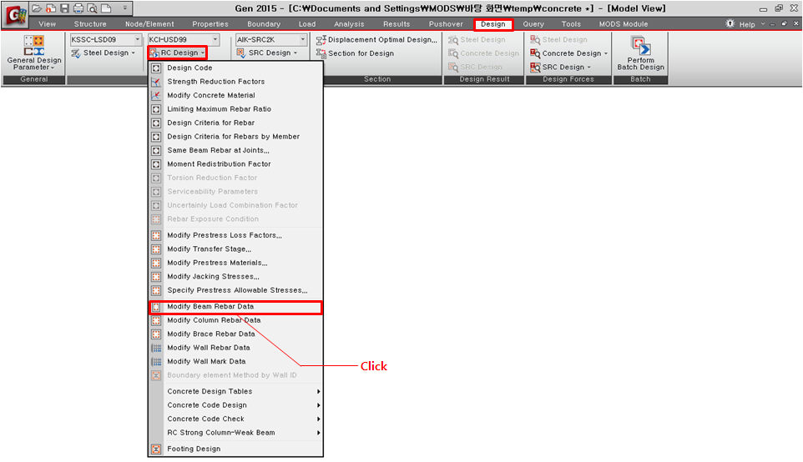Click icon beside Modify Wall Mark Data
Image resolution: width=803 pixels, height=462 pixels.
coord(156,362)
